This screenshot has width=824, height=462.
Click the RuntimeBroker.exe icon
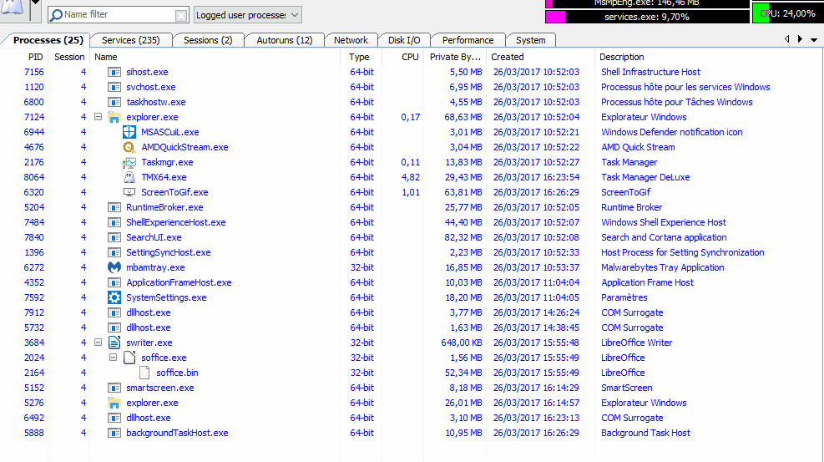coord(114,208)
